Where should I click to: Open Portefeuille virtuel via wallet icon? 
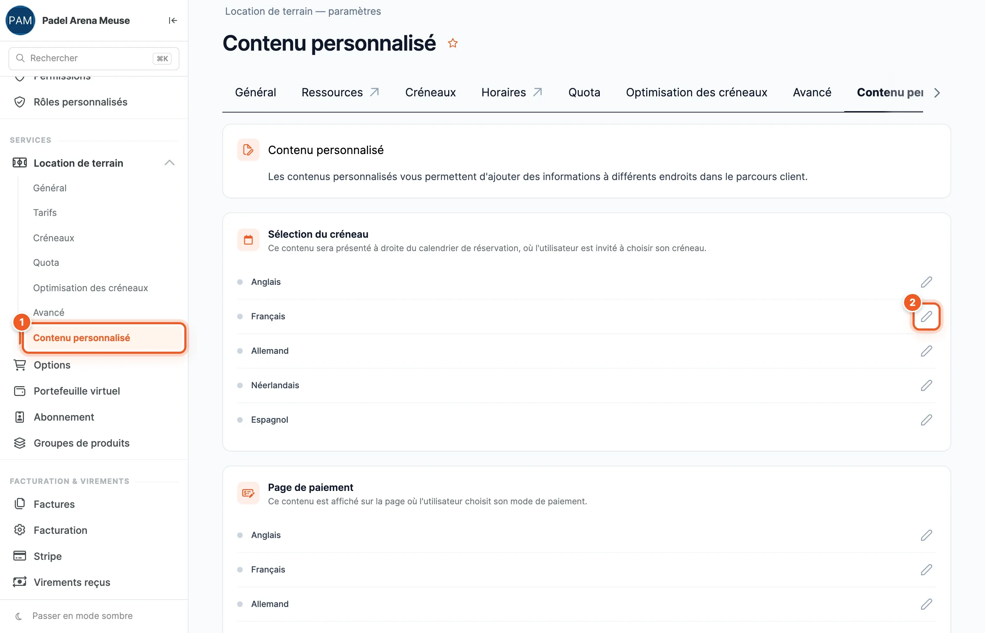click(x=19, y=391)
